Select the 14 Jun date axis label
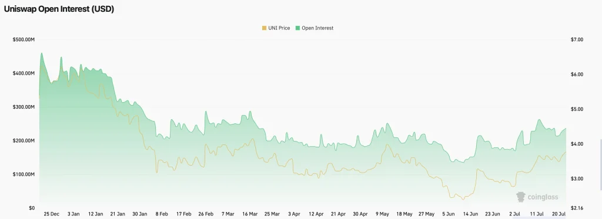 click(x=470, y=214)
